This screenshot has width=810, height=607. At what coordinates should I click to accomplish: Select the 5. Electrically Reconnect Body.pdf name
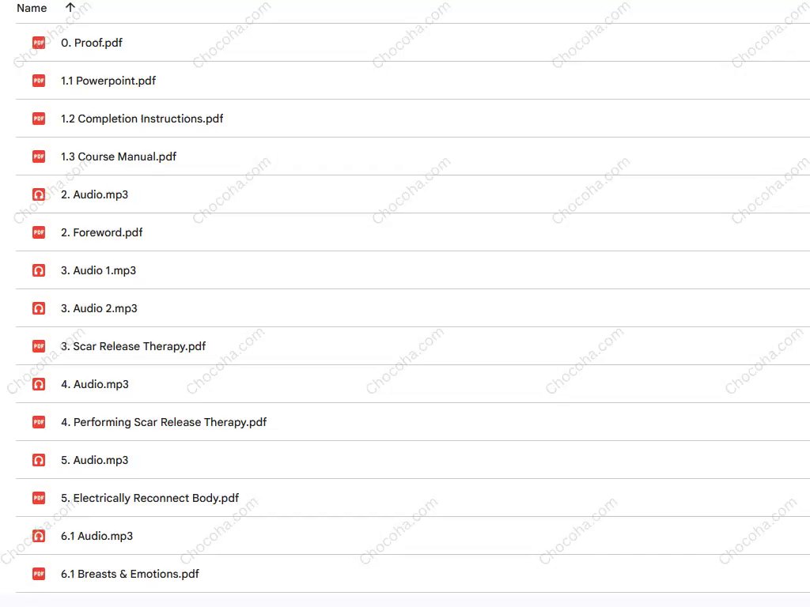pyautogui.click(x=150, y=498)
